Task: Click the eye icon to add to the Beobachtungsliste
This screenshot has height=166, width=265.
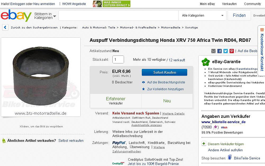Action: coord(144,82)
